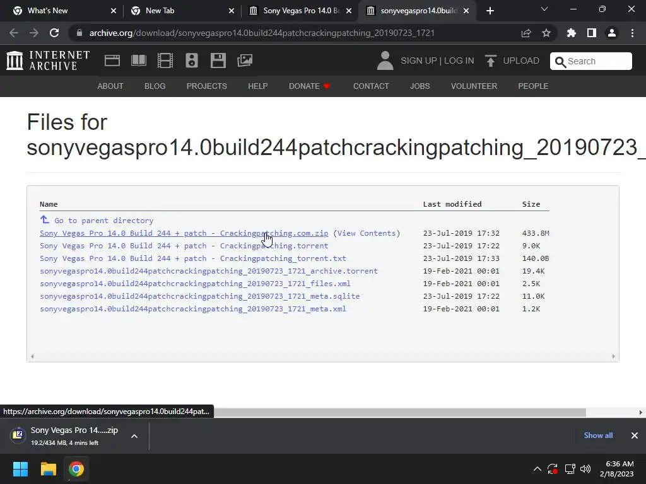Open the Crackingpatching.torrent file link
Screen dimensions: 646x484
click(x=184, y=246)
